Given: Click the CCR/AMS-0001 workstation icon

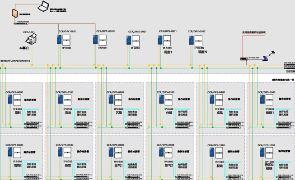Looking at the screenshot, I should pyautogui.click(x=133, y=41).
